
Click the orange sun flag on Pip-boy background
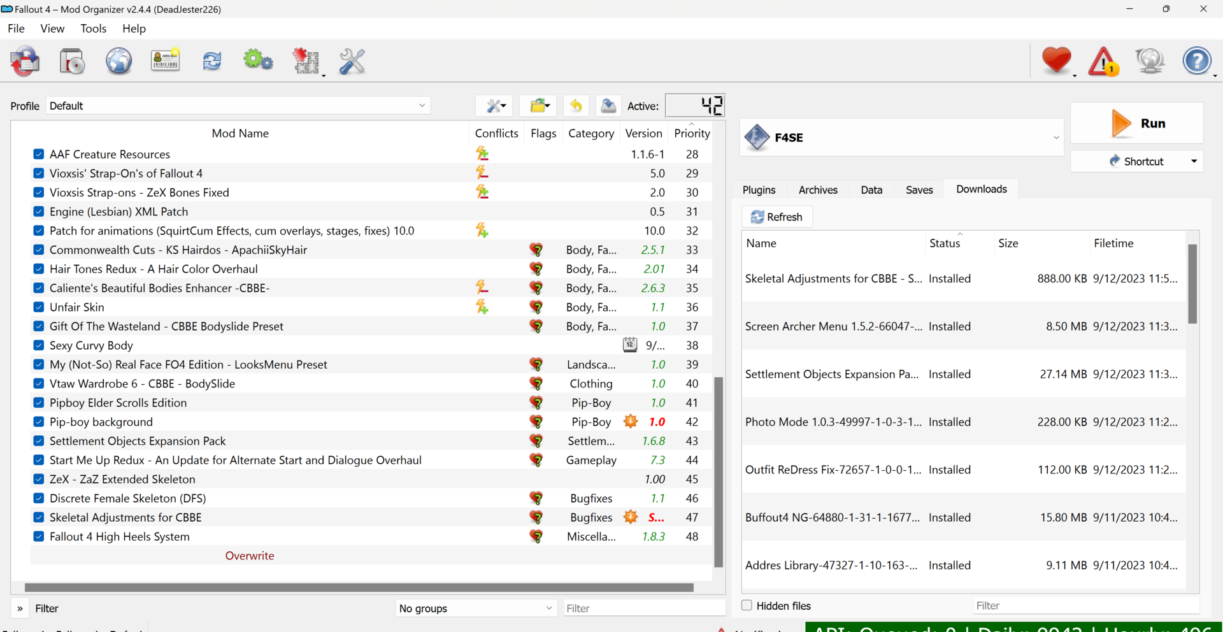pos(631,421)
